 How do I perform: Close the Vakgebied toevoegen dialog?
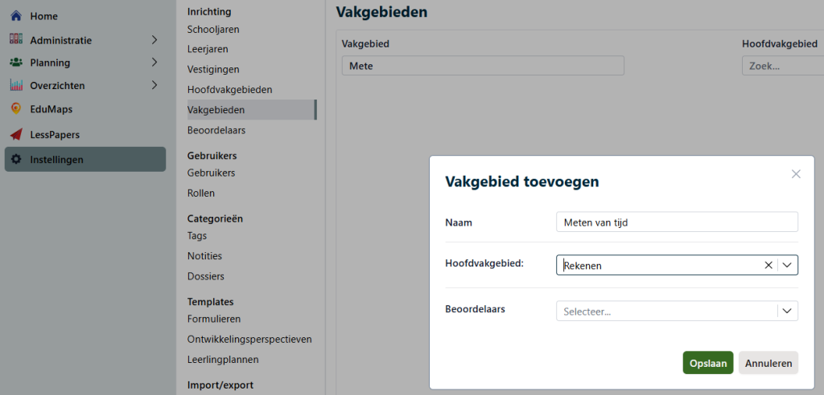click(x=796, y=174)
